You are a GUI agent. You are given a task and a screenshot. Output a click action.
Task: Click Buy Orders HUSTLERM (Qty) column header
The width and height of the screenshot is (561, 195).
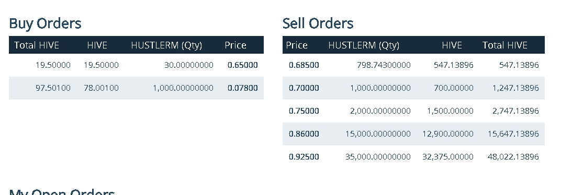pos(166,45)
